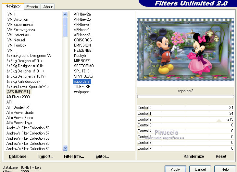237x172 pixels.
Task: Select the MIRROFF filter
Action: 82,61
